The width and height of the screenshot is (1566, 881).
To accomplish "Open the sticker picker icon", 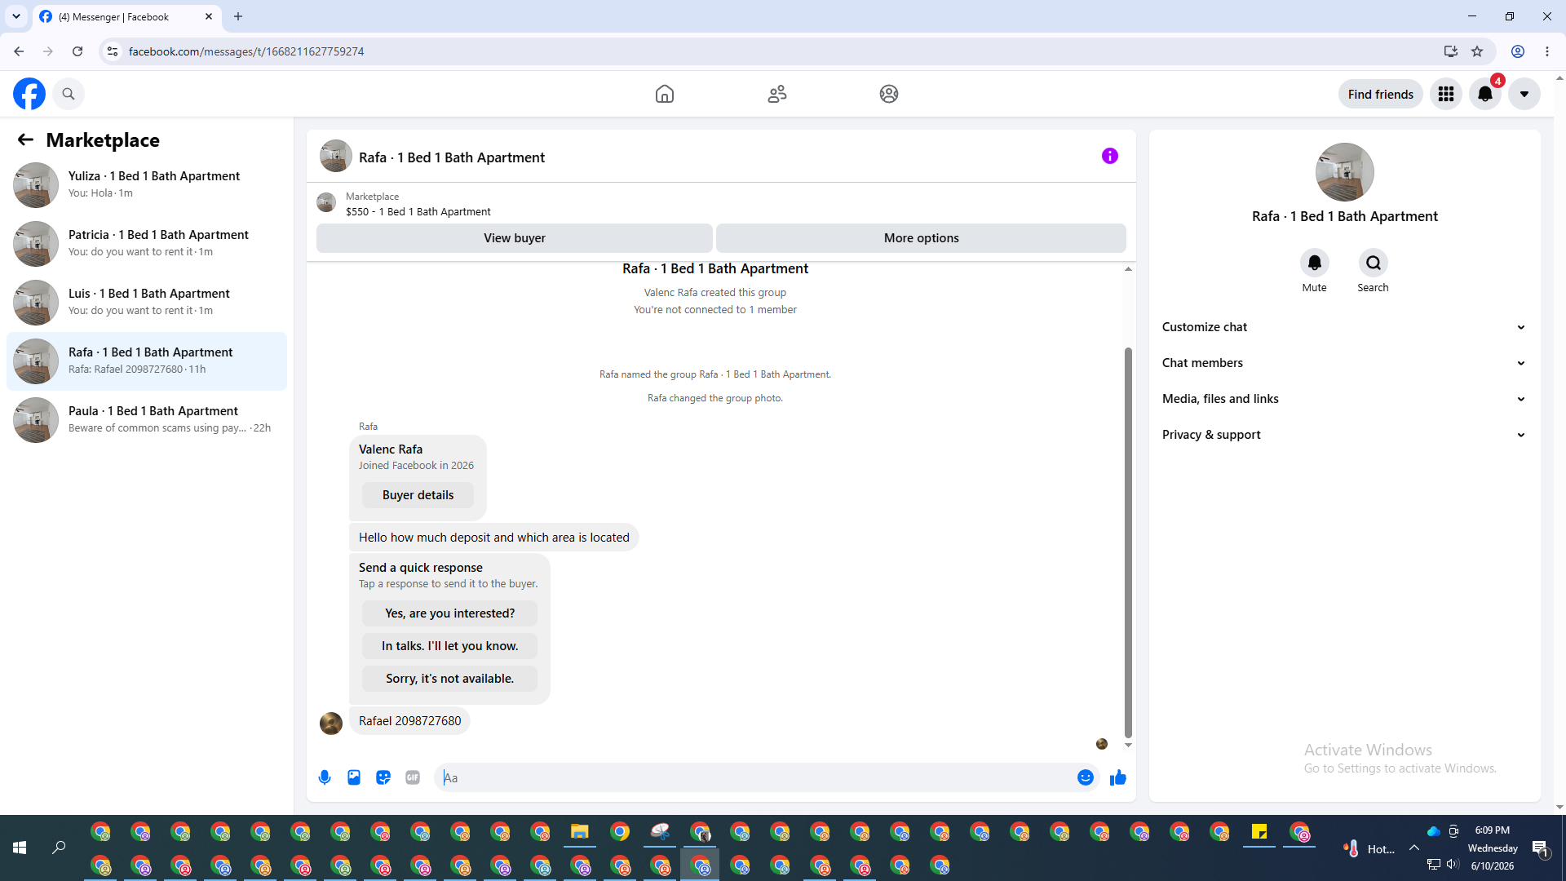I will pyautogui.click(x=383, y=777).
